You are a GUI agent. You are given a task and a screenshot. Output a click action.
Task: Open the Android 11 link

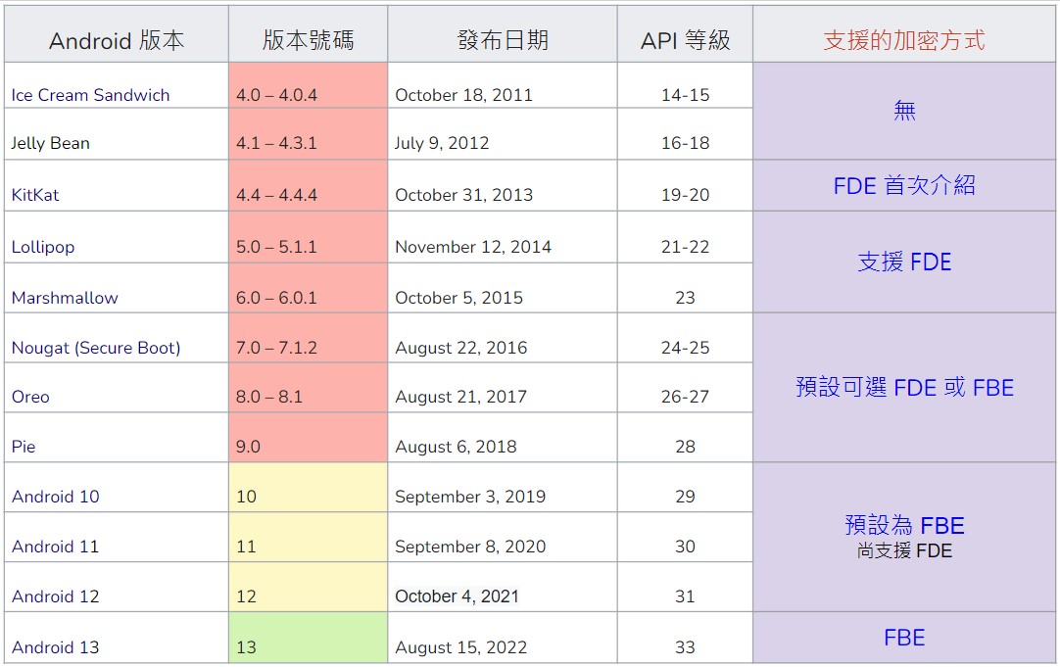(56, 547)
